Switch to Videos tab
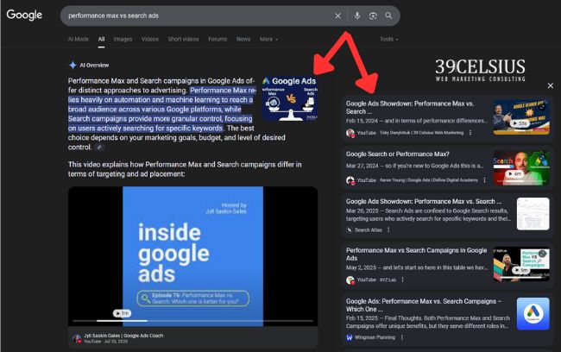This screenshot has width=561, height=352. pyautogui.click(x=150, y=39)
